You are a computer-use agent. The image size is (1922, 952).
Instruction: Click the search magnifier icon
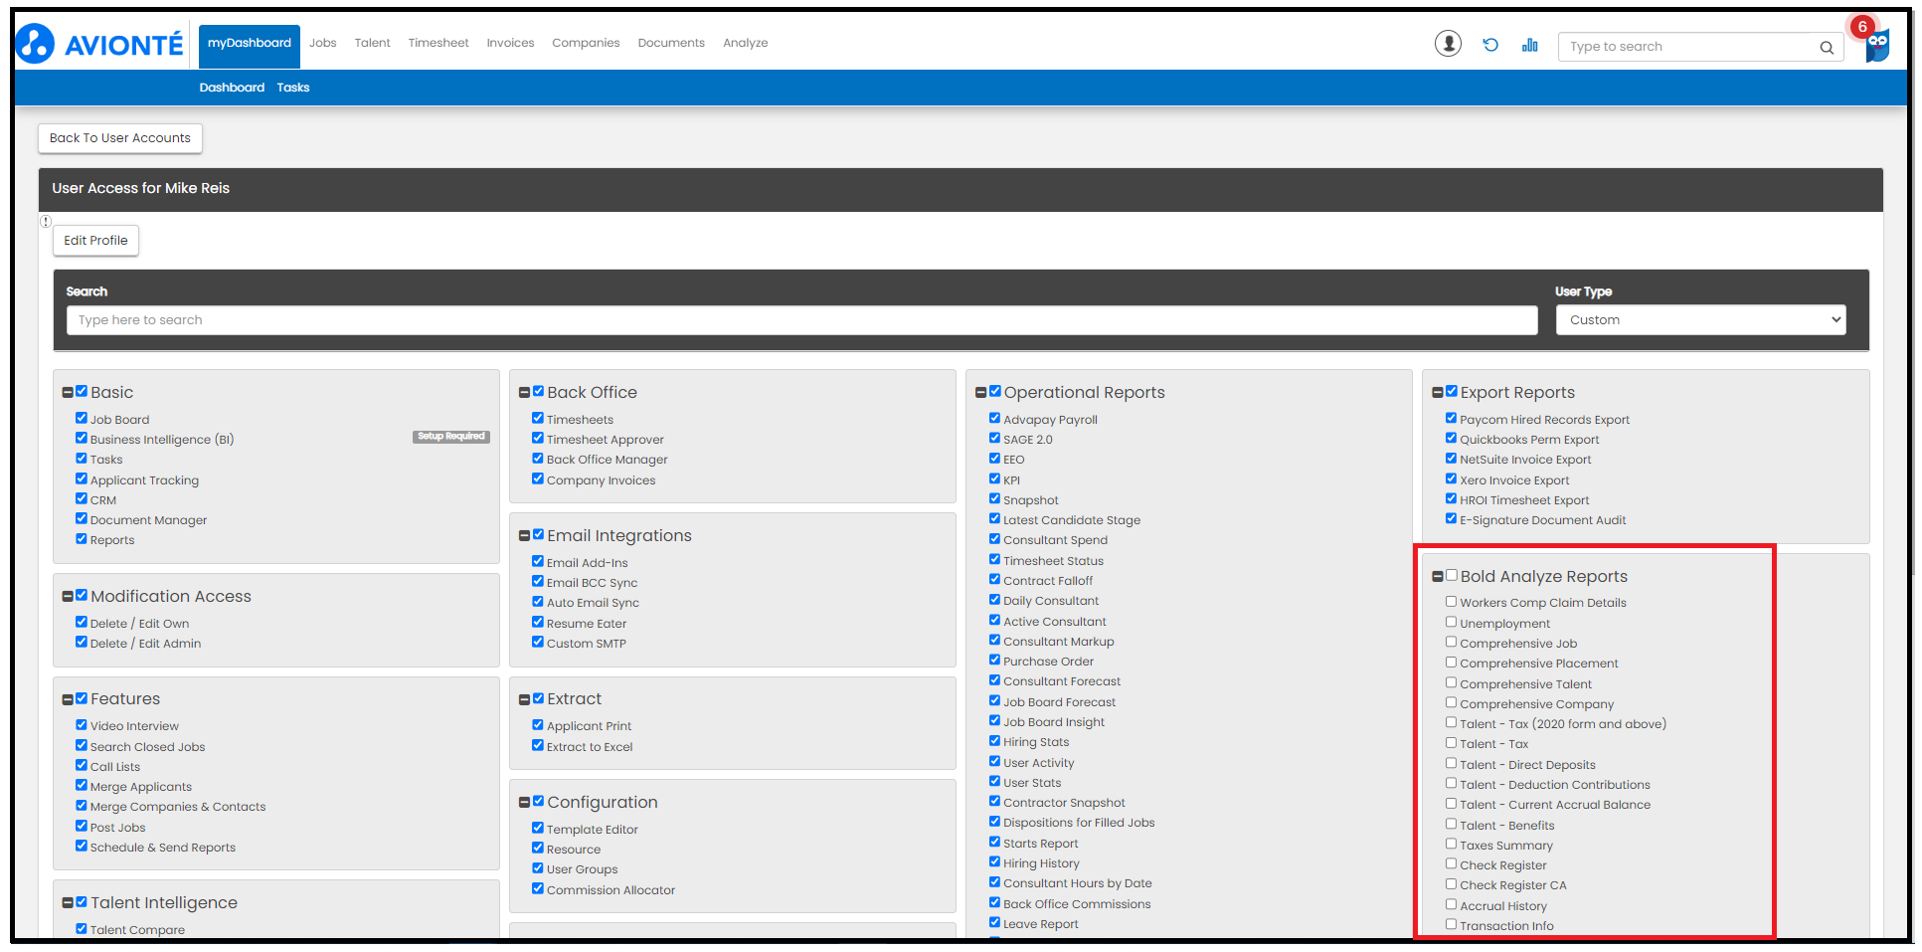click(x=1827, y=47)
